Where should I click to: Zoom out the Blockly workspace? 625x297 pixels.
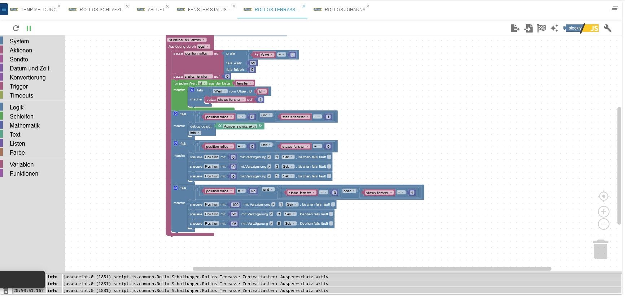click(x=604, y=224)
